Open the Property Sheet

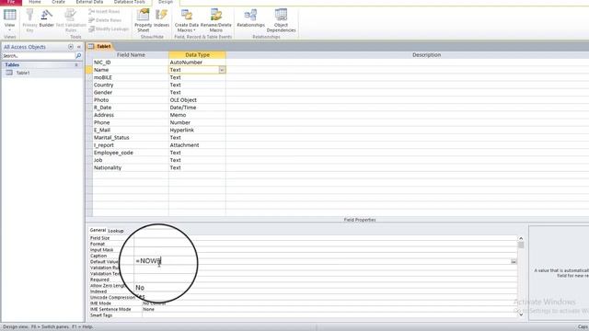(144, 20)
